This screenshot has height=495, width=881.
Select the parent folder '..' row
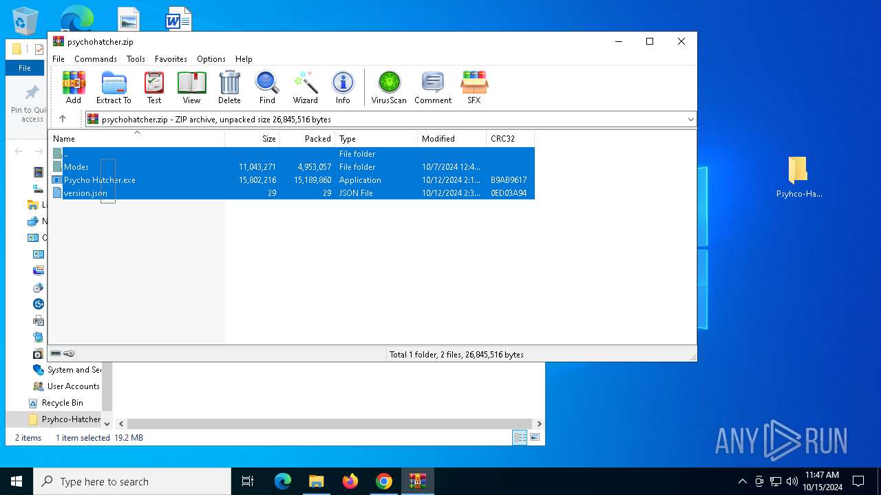293,154
